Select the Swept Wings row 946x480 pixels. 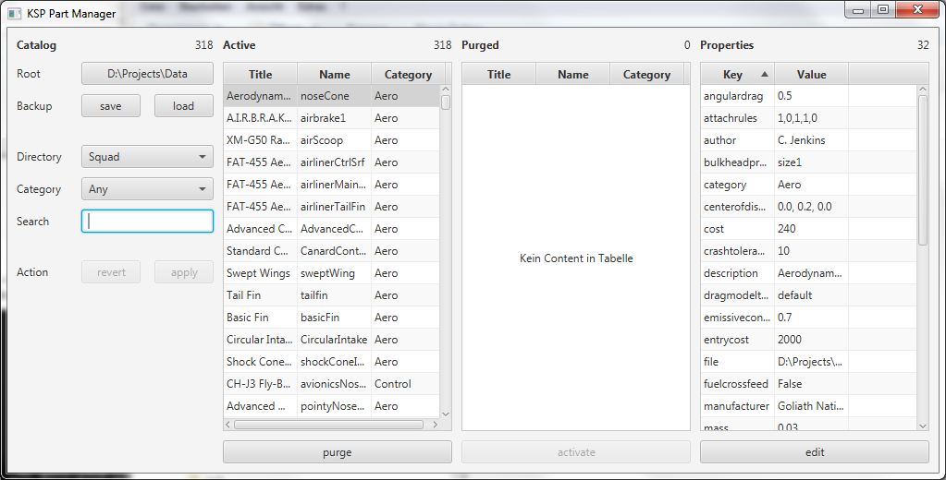[332, 273]
